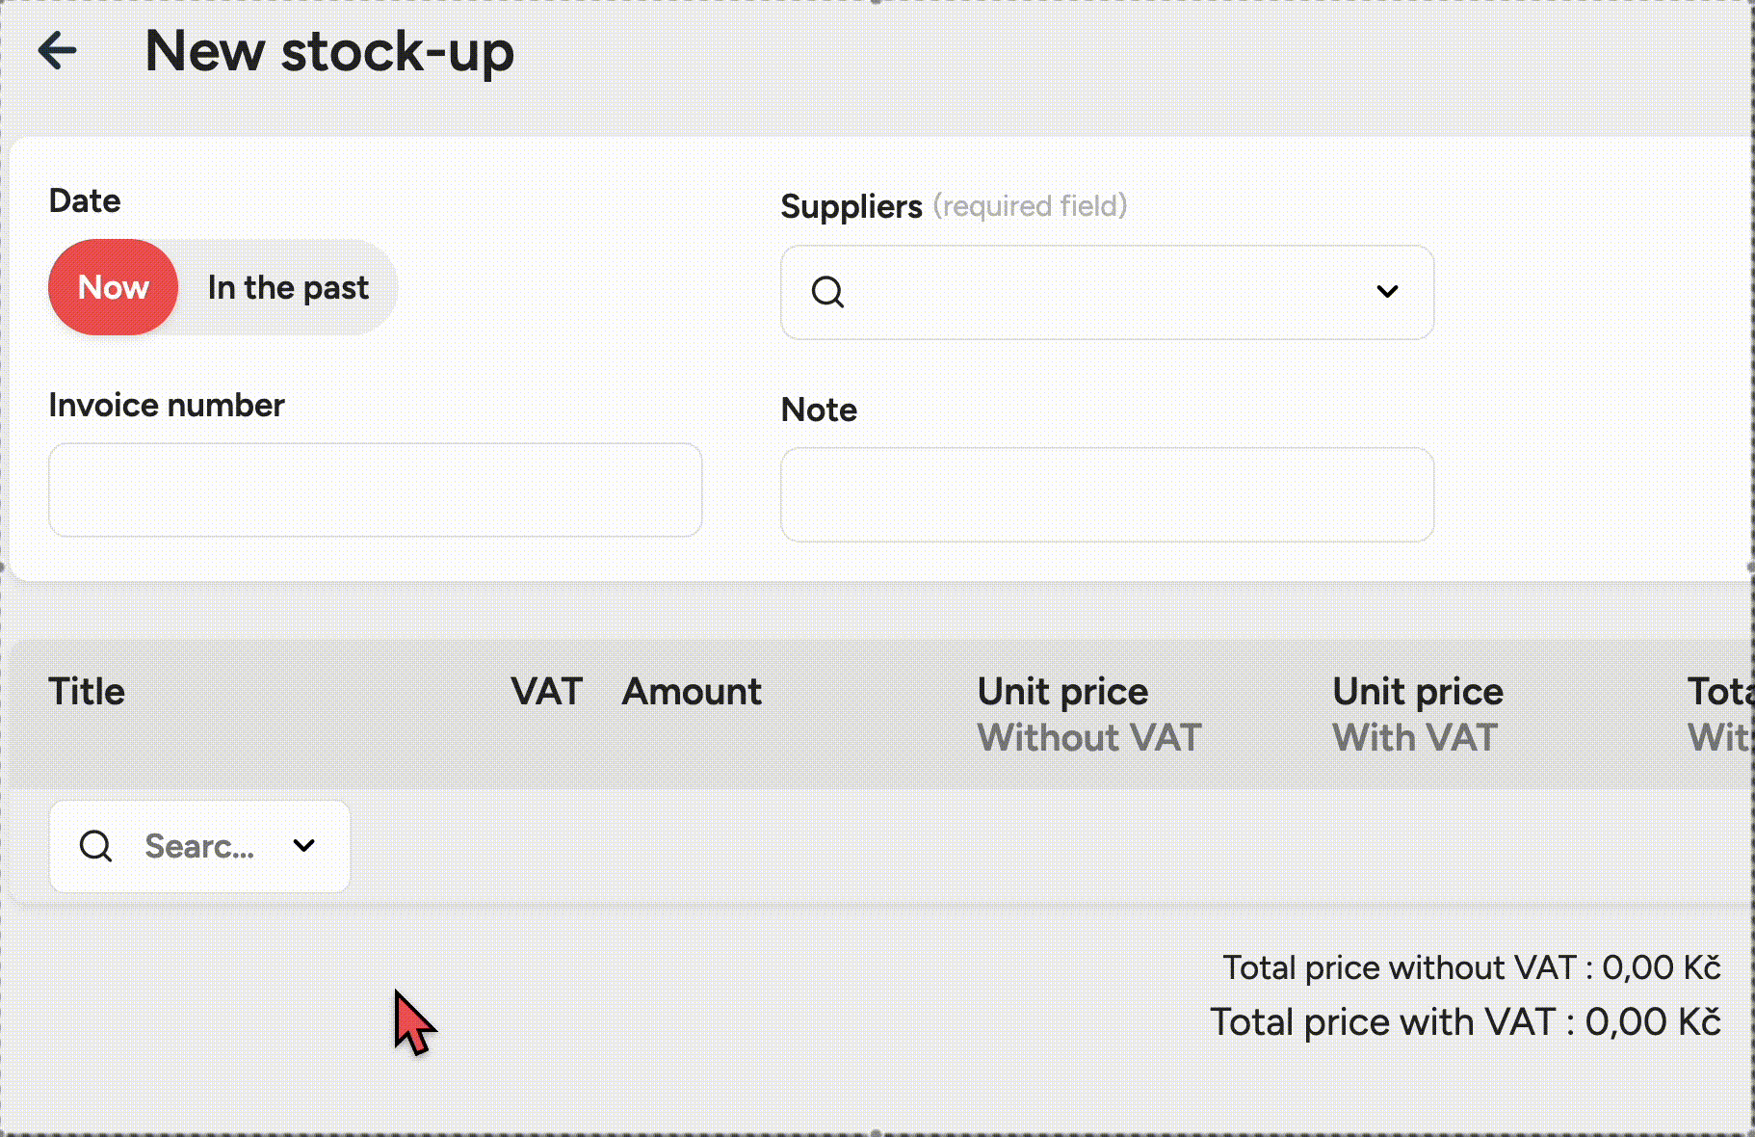Expand the Suppliers dropdown chevron
Image resolution: width=1755 pixels, height=1137 pixels.
click(x=1387, y=291)
